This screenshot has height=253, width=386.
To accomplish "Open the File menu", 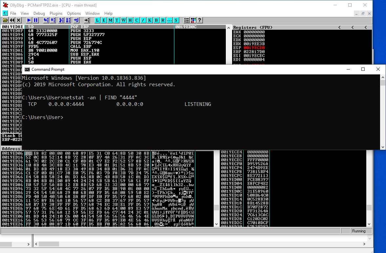I will click(x=13, y=13).
